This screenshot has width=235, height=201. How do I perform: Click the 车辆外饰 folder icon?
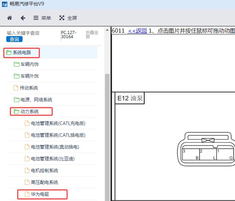coord(16,76)
